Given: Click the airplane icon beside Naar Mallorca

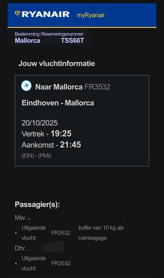Looking at the screenshot, I should coord(26,86).
